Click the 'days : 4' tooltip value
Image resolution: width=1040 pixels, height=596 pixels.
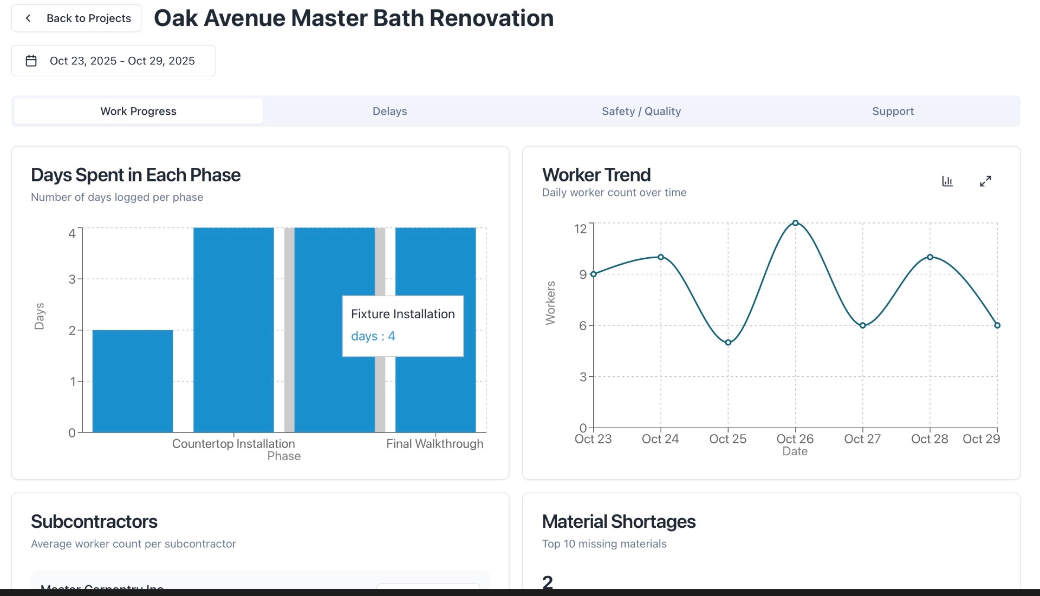point(373,336)
